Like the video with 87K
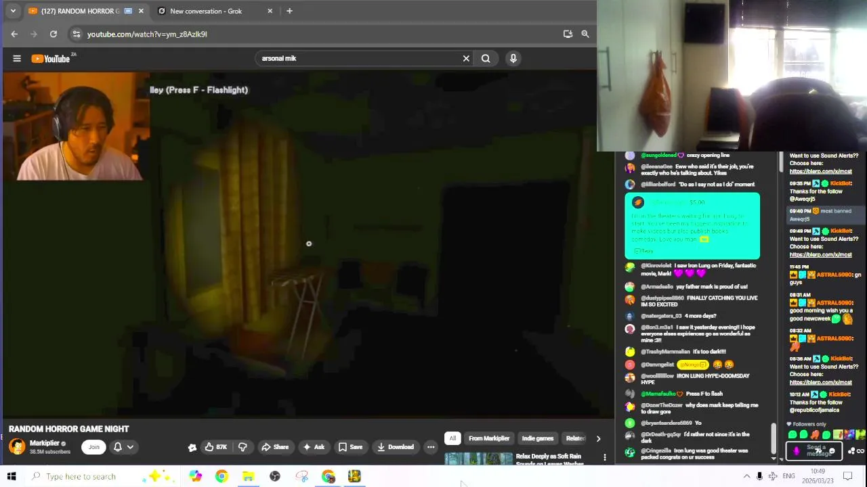Screen dimensions: 867x487 tap(216, 446)
